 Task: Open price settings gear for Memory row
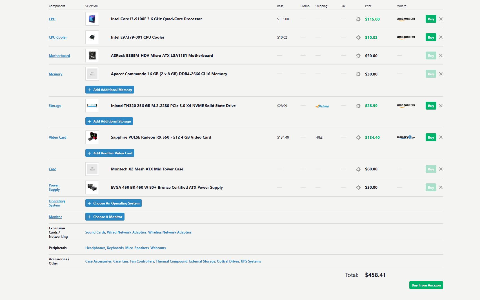click(x=358, y=74)
